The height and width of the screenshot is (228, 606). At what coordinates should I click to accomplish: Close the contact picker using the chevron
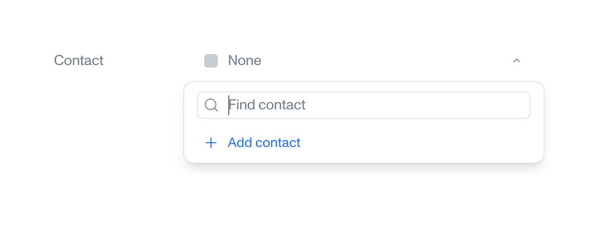click(x=516, y=60)
